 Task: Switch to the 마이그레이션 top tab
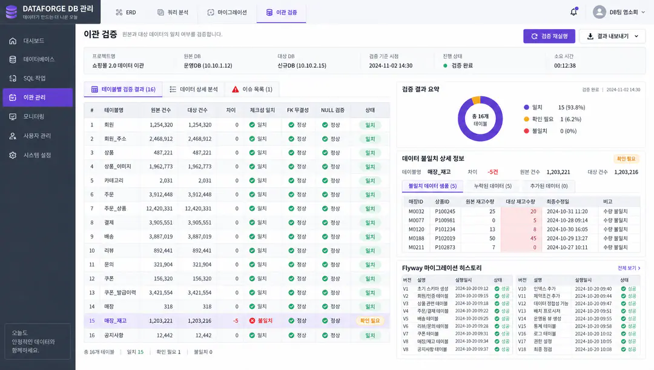[227, 12]
